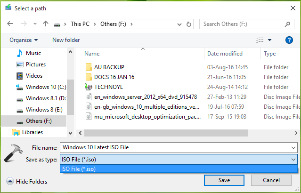
Task: Click the drive icon in address bar
Action: pos(57,24)
